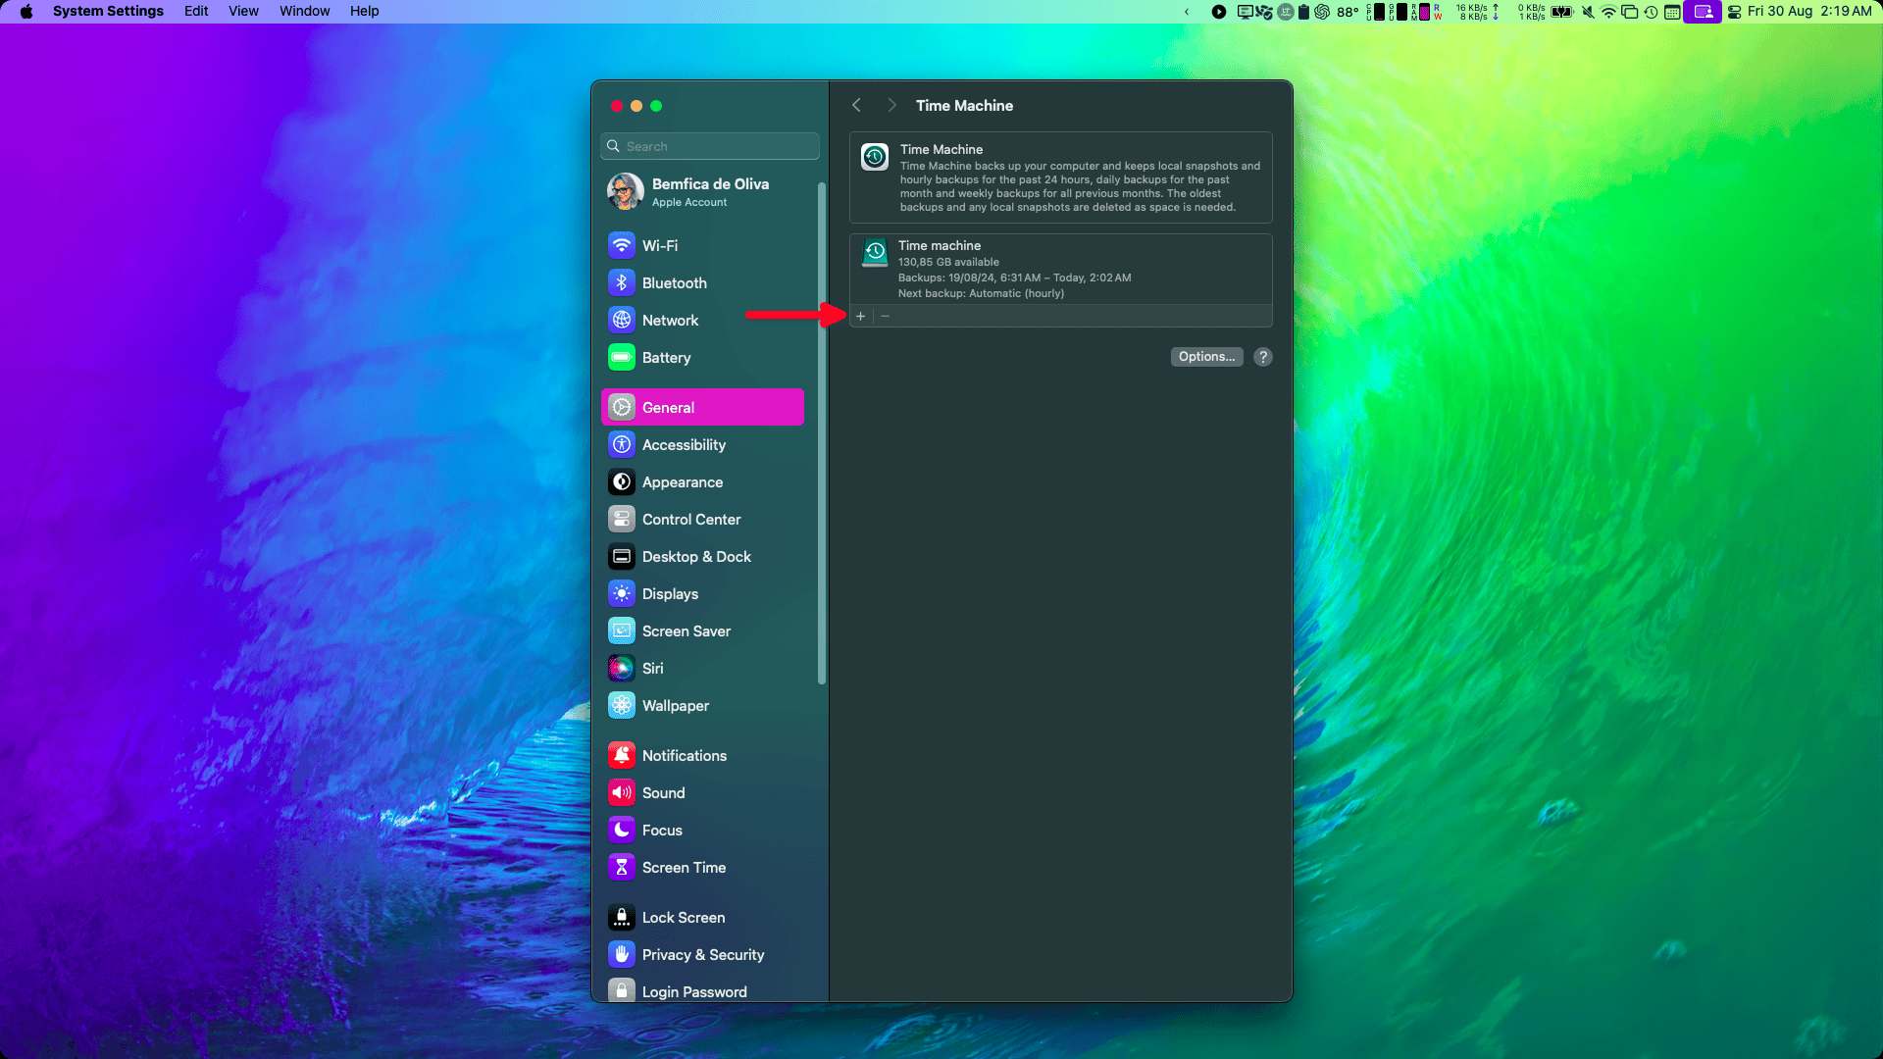The image size is (1883, 1059).
Task: Click the muted sound menu bar icon
Action: pos(1588,12)
